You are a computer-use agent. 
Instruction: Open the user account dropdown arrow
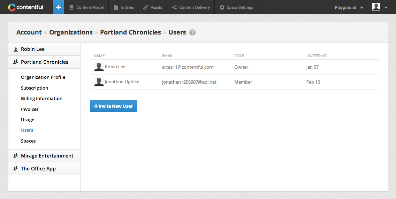pos(386,8)
